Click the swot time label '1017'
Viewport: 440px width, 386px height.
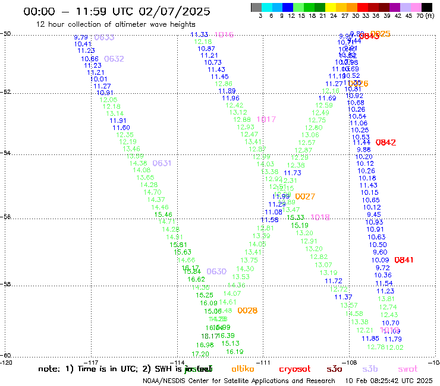[266, 119]
